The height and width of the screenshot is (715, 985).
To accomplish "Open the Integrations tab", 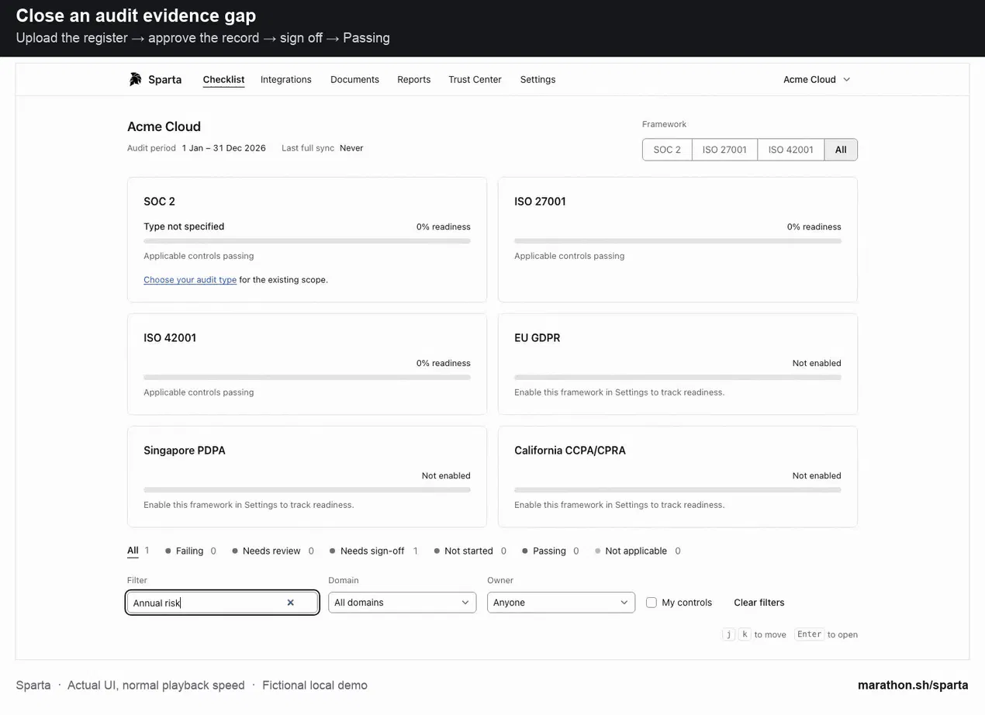I will (286, 79).
